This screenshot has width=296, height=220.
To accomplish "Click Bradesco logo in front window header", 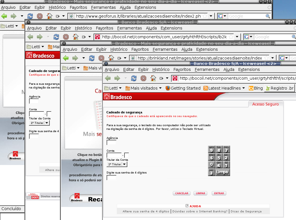I will point(118,97).
